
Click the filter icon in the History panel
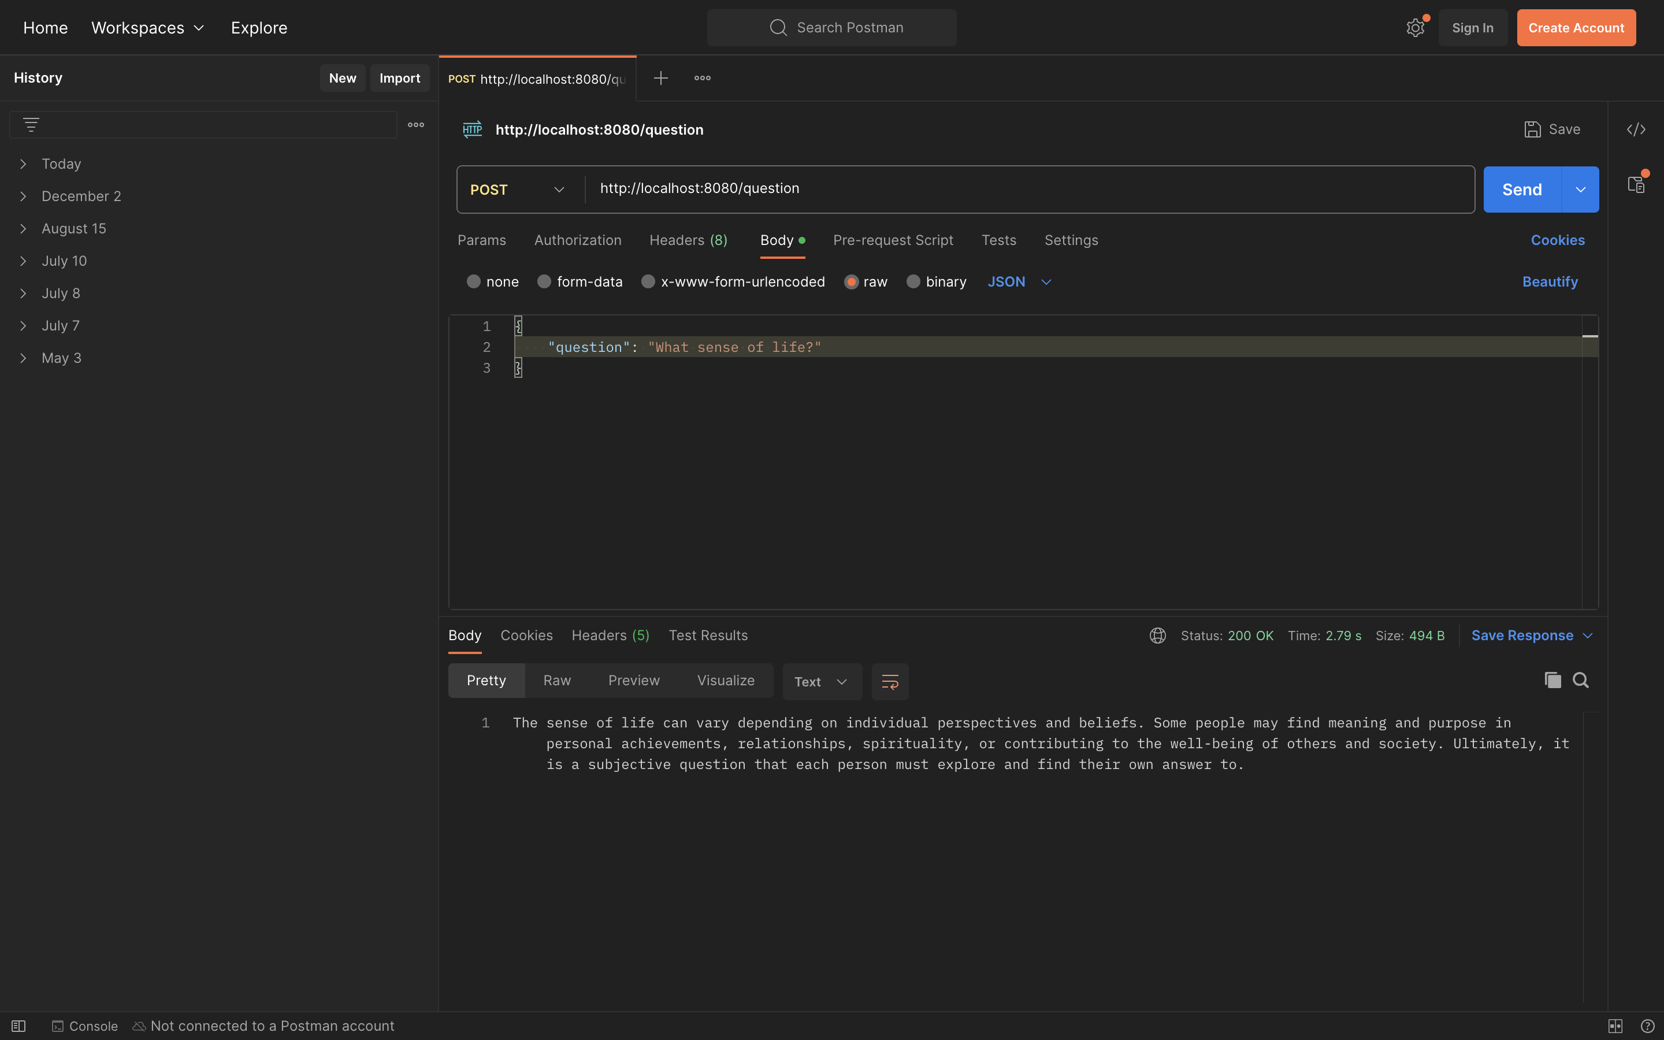click(32, 124)
